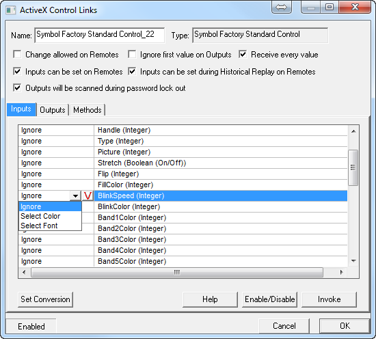Screen dimensions: 376x339
Task: Click Ignore cell beside Picture (Integer)
Action: click(x=56, y=152)
